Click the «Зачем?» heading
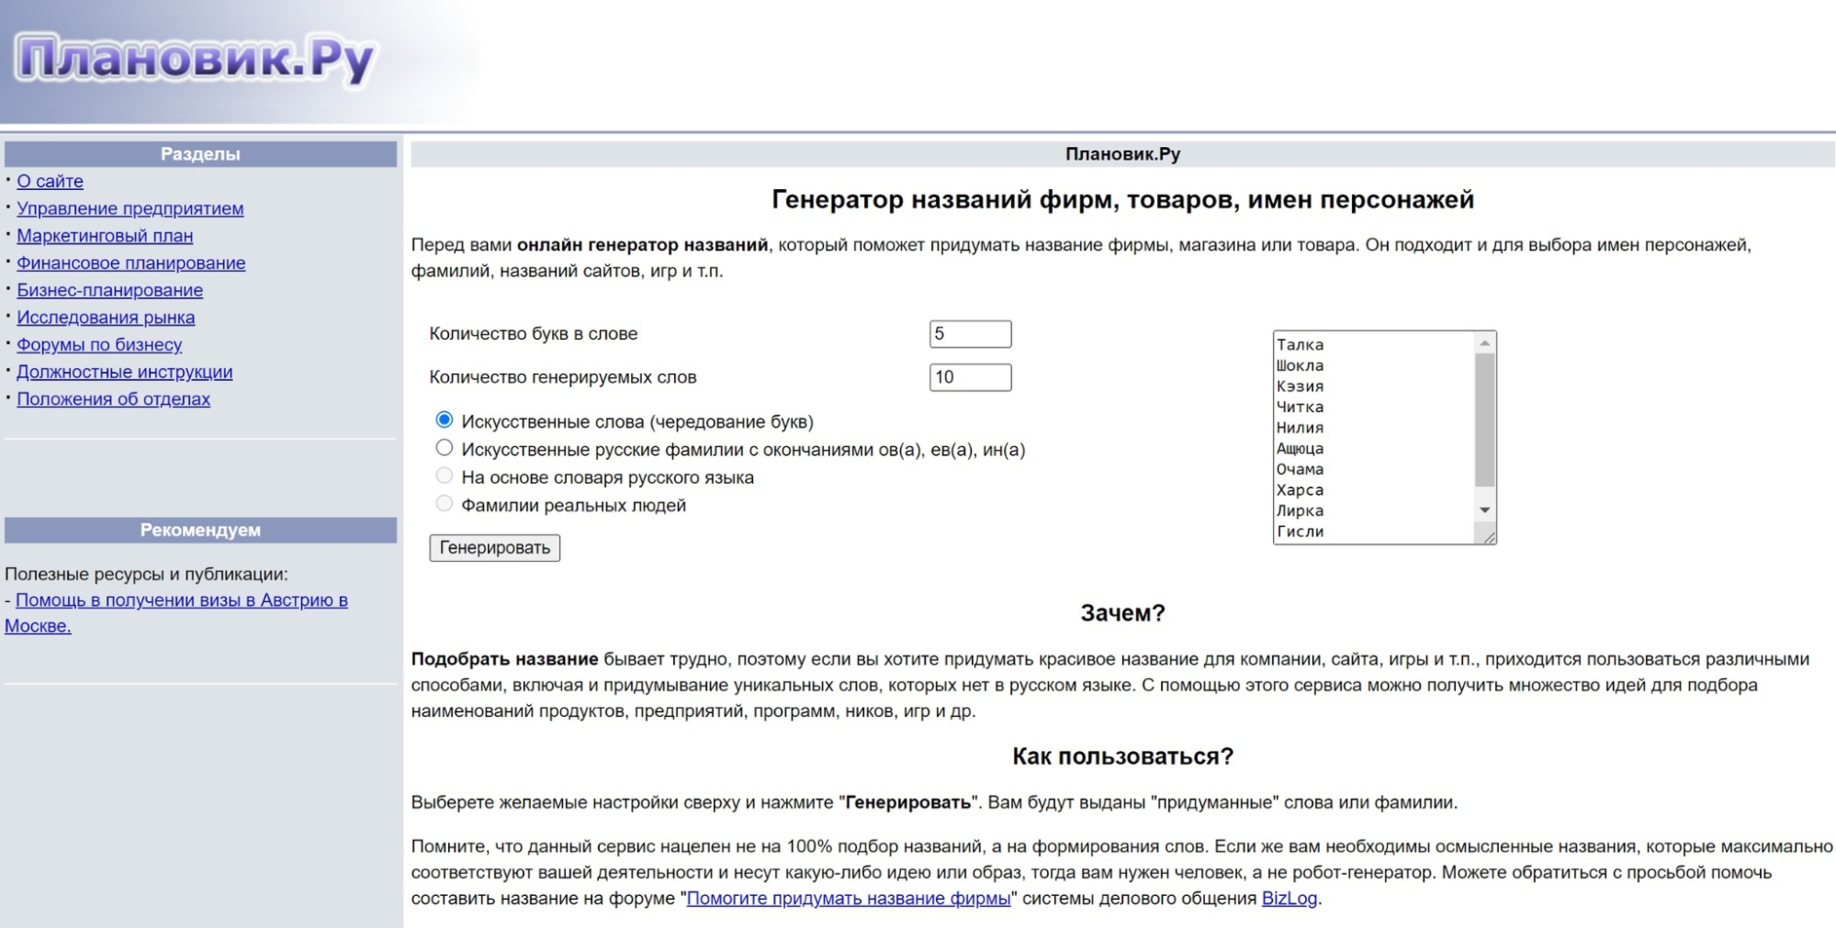 click(1122, 613)
